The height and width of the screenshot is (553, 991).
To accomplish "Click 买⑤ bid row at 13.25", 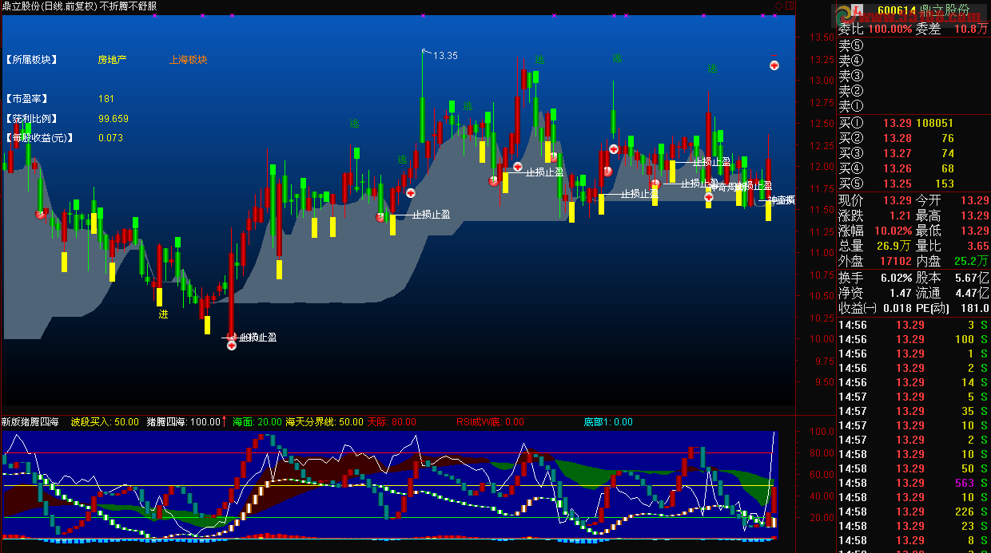I will click(913, 184).
